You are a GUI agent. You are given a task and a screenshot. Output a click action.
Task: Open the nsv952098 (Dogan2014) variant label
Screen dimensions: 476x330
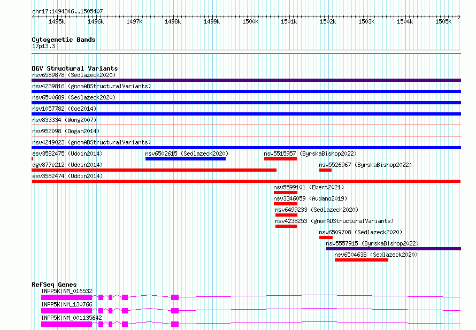tap(65, 131)
